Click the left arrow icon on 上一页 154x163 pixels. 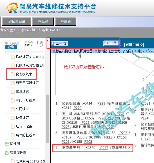(53, 43)
